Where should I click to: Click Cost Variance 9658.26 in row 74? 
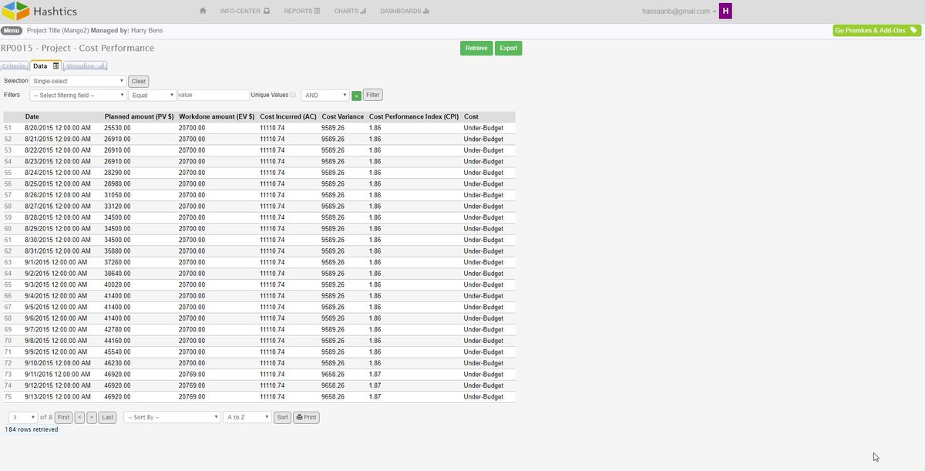(332, 385)
